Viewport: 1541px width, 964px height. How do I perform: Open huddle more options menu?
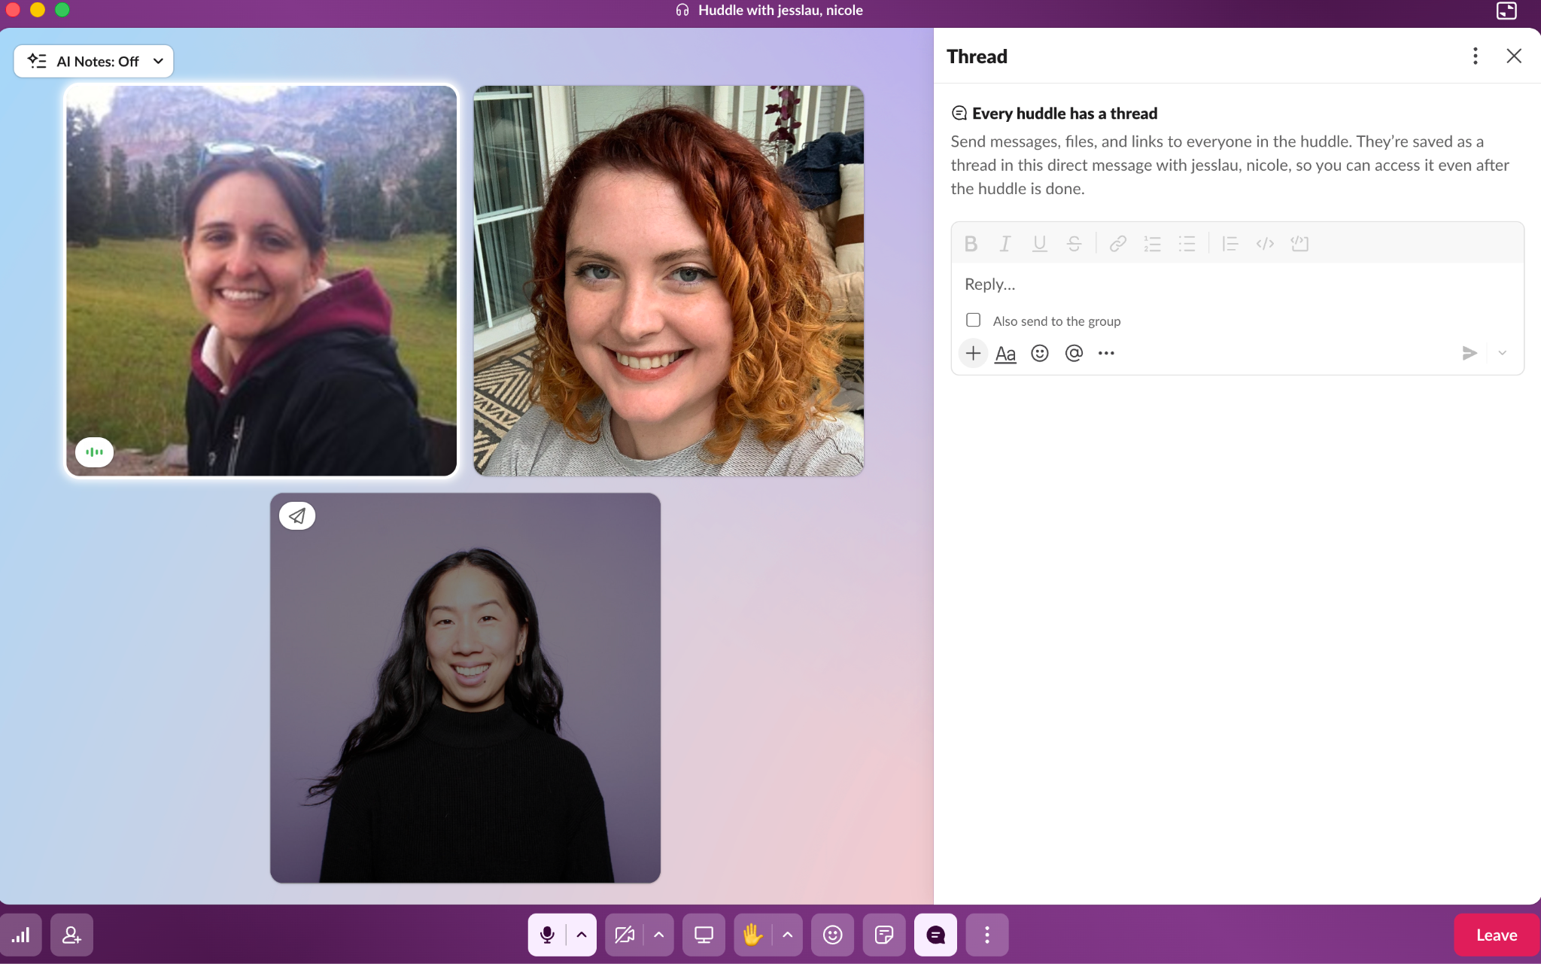986,935
